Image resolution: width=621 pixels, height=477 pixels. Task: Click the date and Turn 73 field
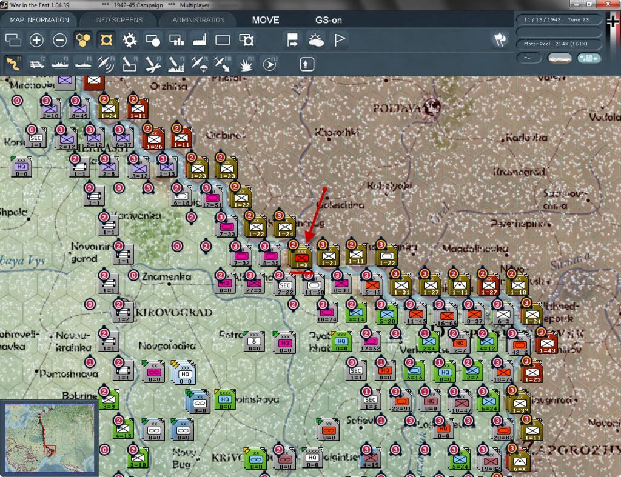(x=558, y=19)
